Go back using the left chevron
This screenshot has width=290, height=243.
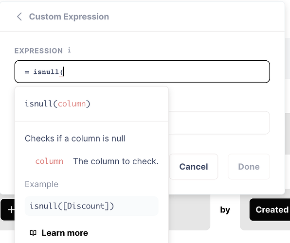pos(19,17)
